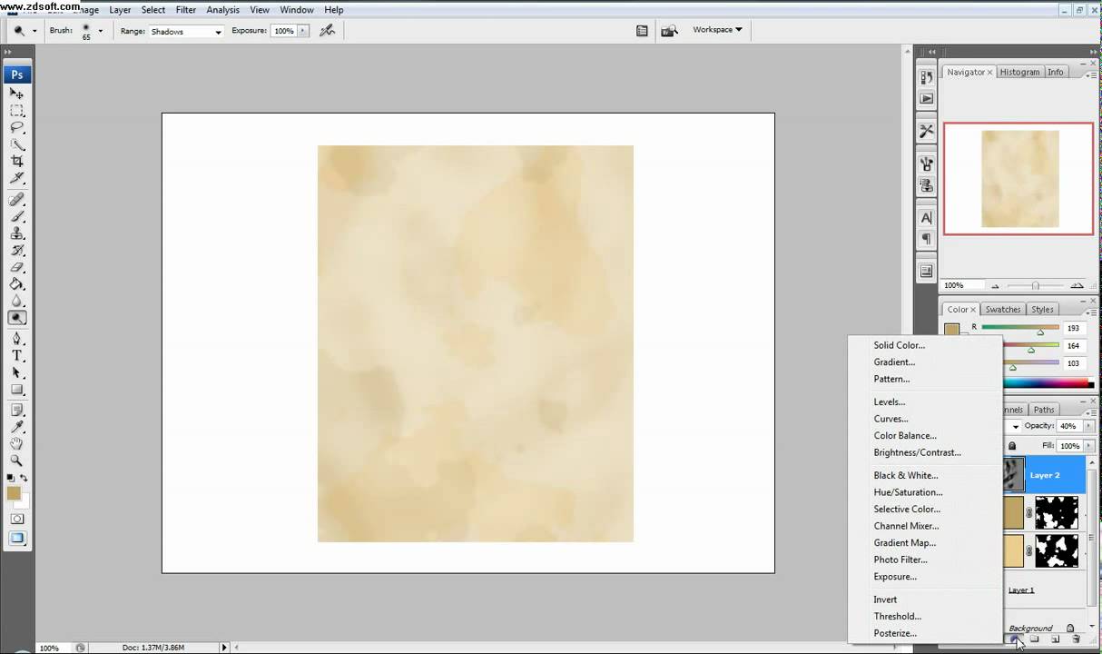Select the Burn tool in toolbox

tap(16, 318)
